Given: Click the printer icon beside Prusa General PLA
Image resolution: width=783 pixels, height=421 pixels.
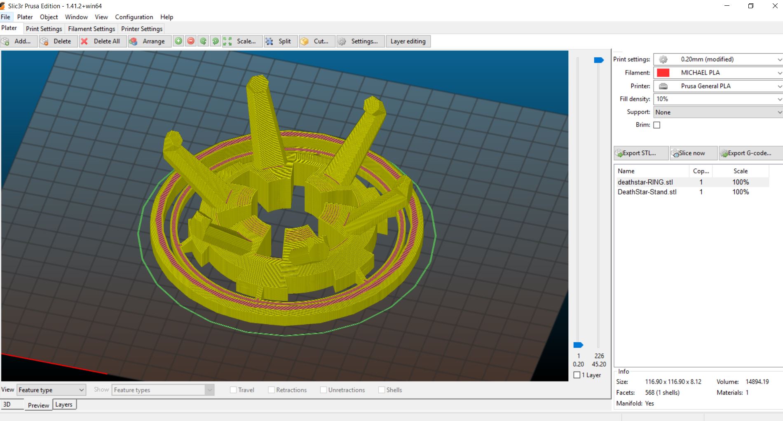Looking at the screenshot, I should point(663,86).
